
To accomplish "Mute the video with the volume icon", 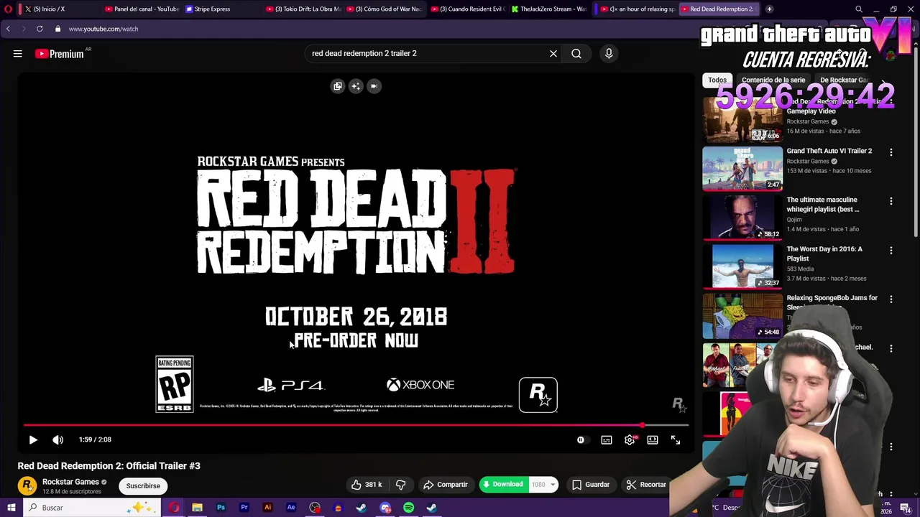I will pyautogui.click(x=58, y=439).
